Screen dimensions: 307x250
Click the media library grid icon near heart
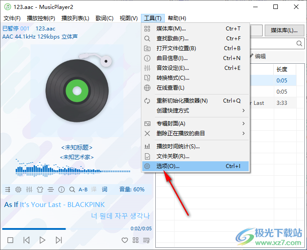tap(136, 240)
